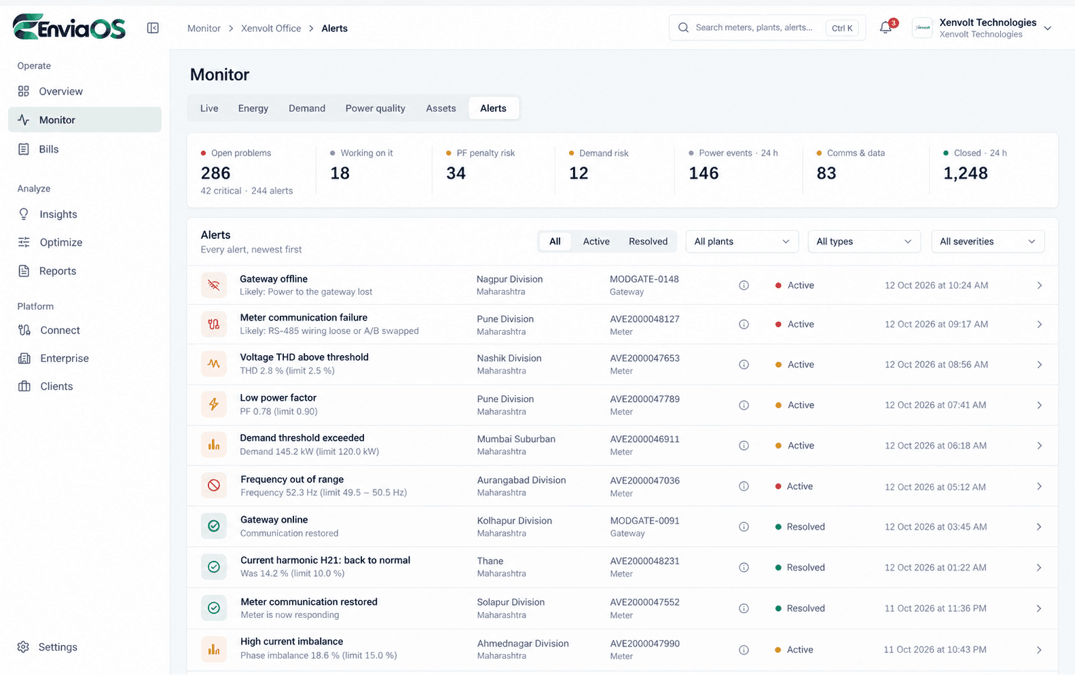The width and height of the screenshot is (1075, 675).
Task: Click the Demand threshold exceeded bar icon
Action: [x=214, y=445]
